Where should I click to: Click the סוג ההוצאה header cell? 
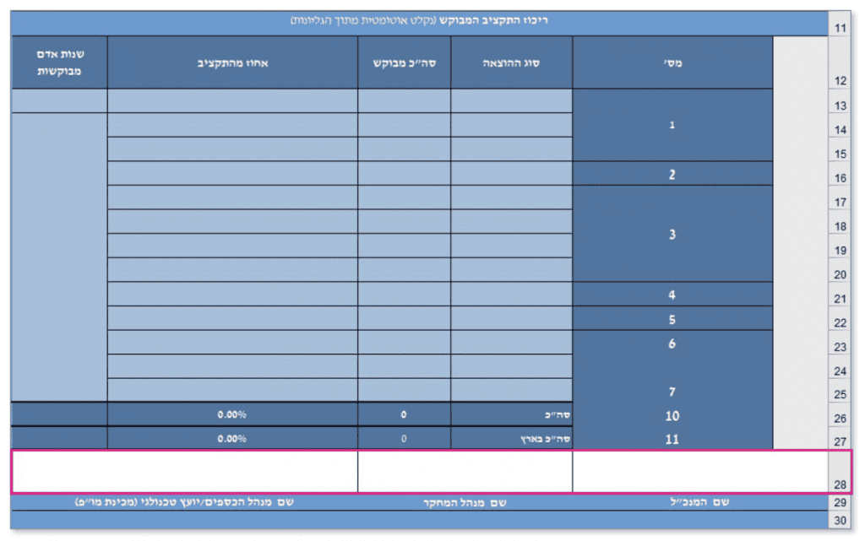[511, 62]
